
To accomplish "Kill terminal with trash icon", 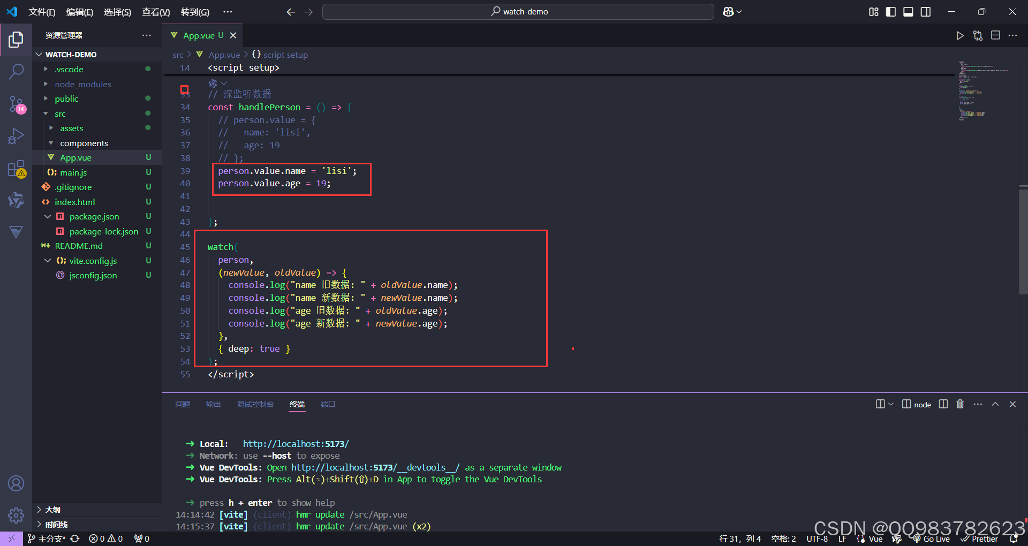I will 960,404.
